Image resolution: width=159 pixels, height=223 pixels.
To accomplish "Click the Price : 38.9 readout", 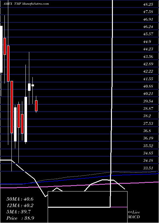I will 20,218.
